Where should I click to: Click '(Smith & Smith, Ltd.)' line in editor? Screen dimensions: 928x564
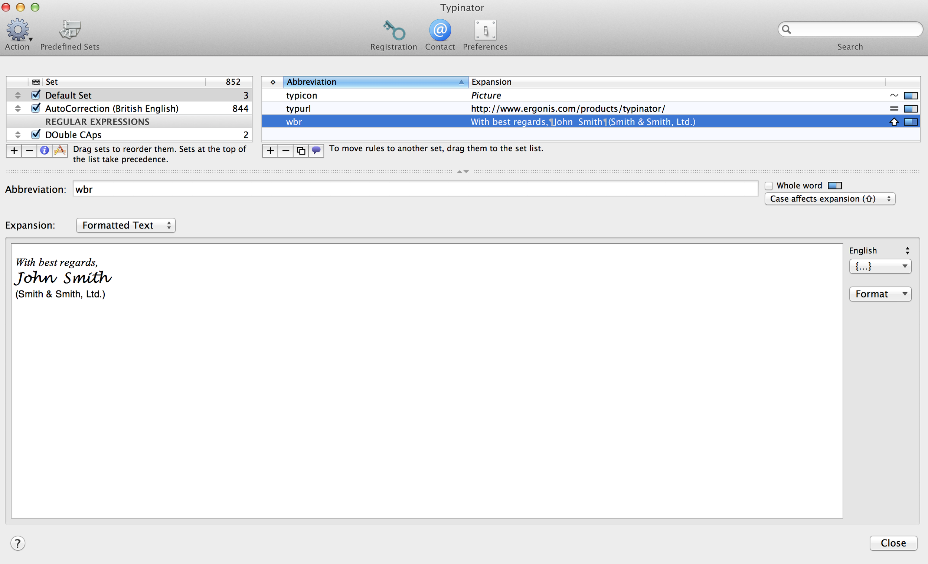tap(60, 294)
